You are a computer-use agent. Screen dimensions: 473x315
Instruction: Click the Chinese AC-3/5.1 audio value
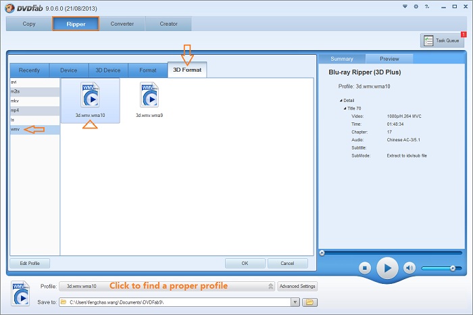click(403, 140)
